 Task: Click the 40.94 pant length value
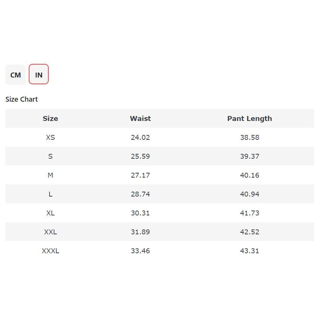249,194
